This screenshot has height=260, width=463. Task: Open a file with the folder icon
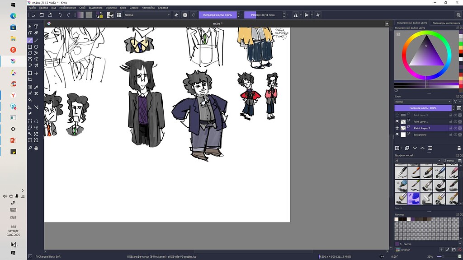[x=42, y=15]
